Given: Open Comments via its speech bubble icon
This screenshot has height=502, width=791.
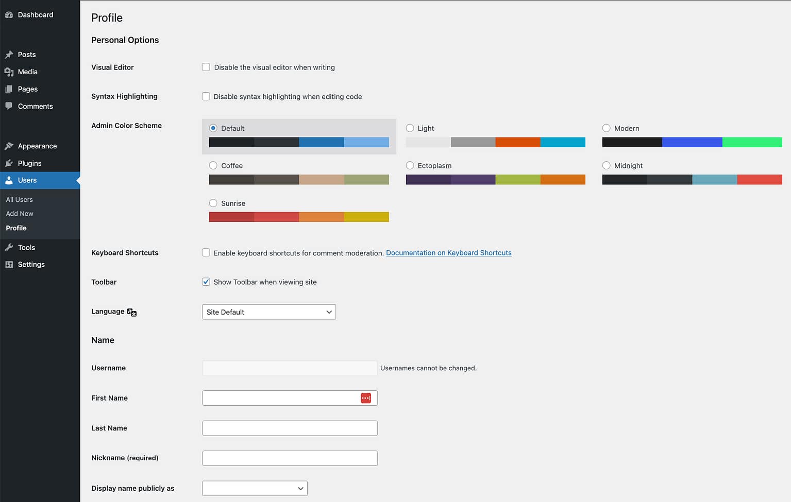Looking at the screenshot, I should 9,106.
